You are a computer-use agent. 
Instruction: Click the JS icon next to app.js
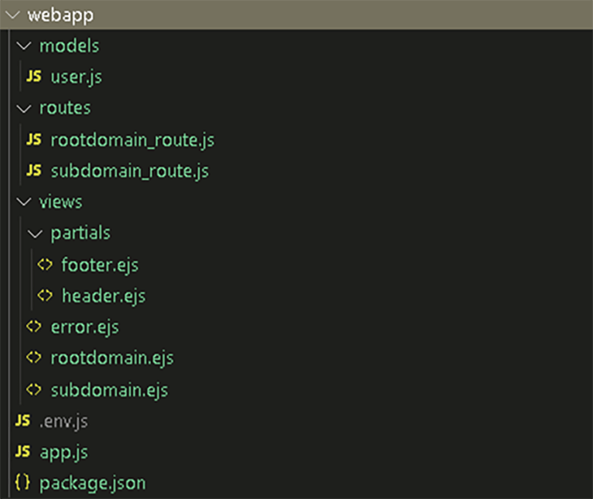23,452
